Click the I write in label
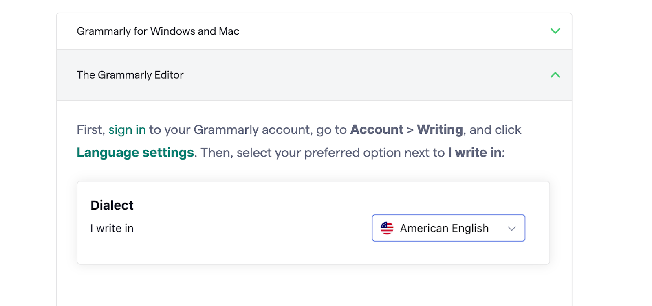The width and height of the screenshot is (652, 306). (x=112, y=228)
